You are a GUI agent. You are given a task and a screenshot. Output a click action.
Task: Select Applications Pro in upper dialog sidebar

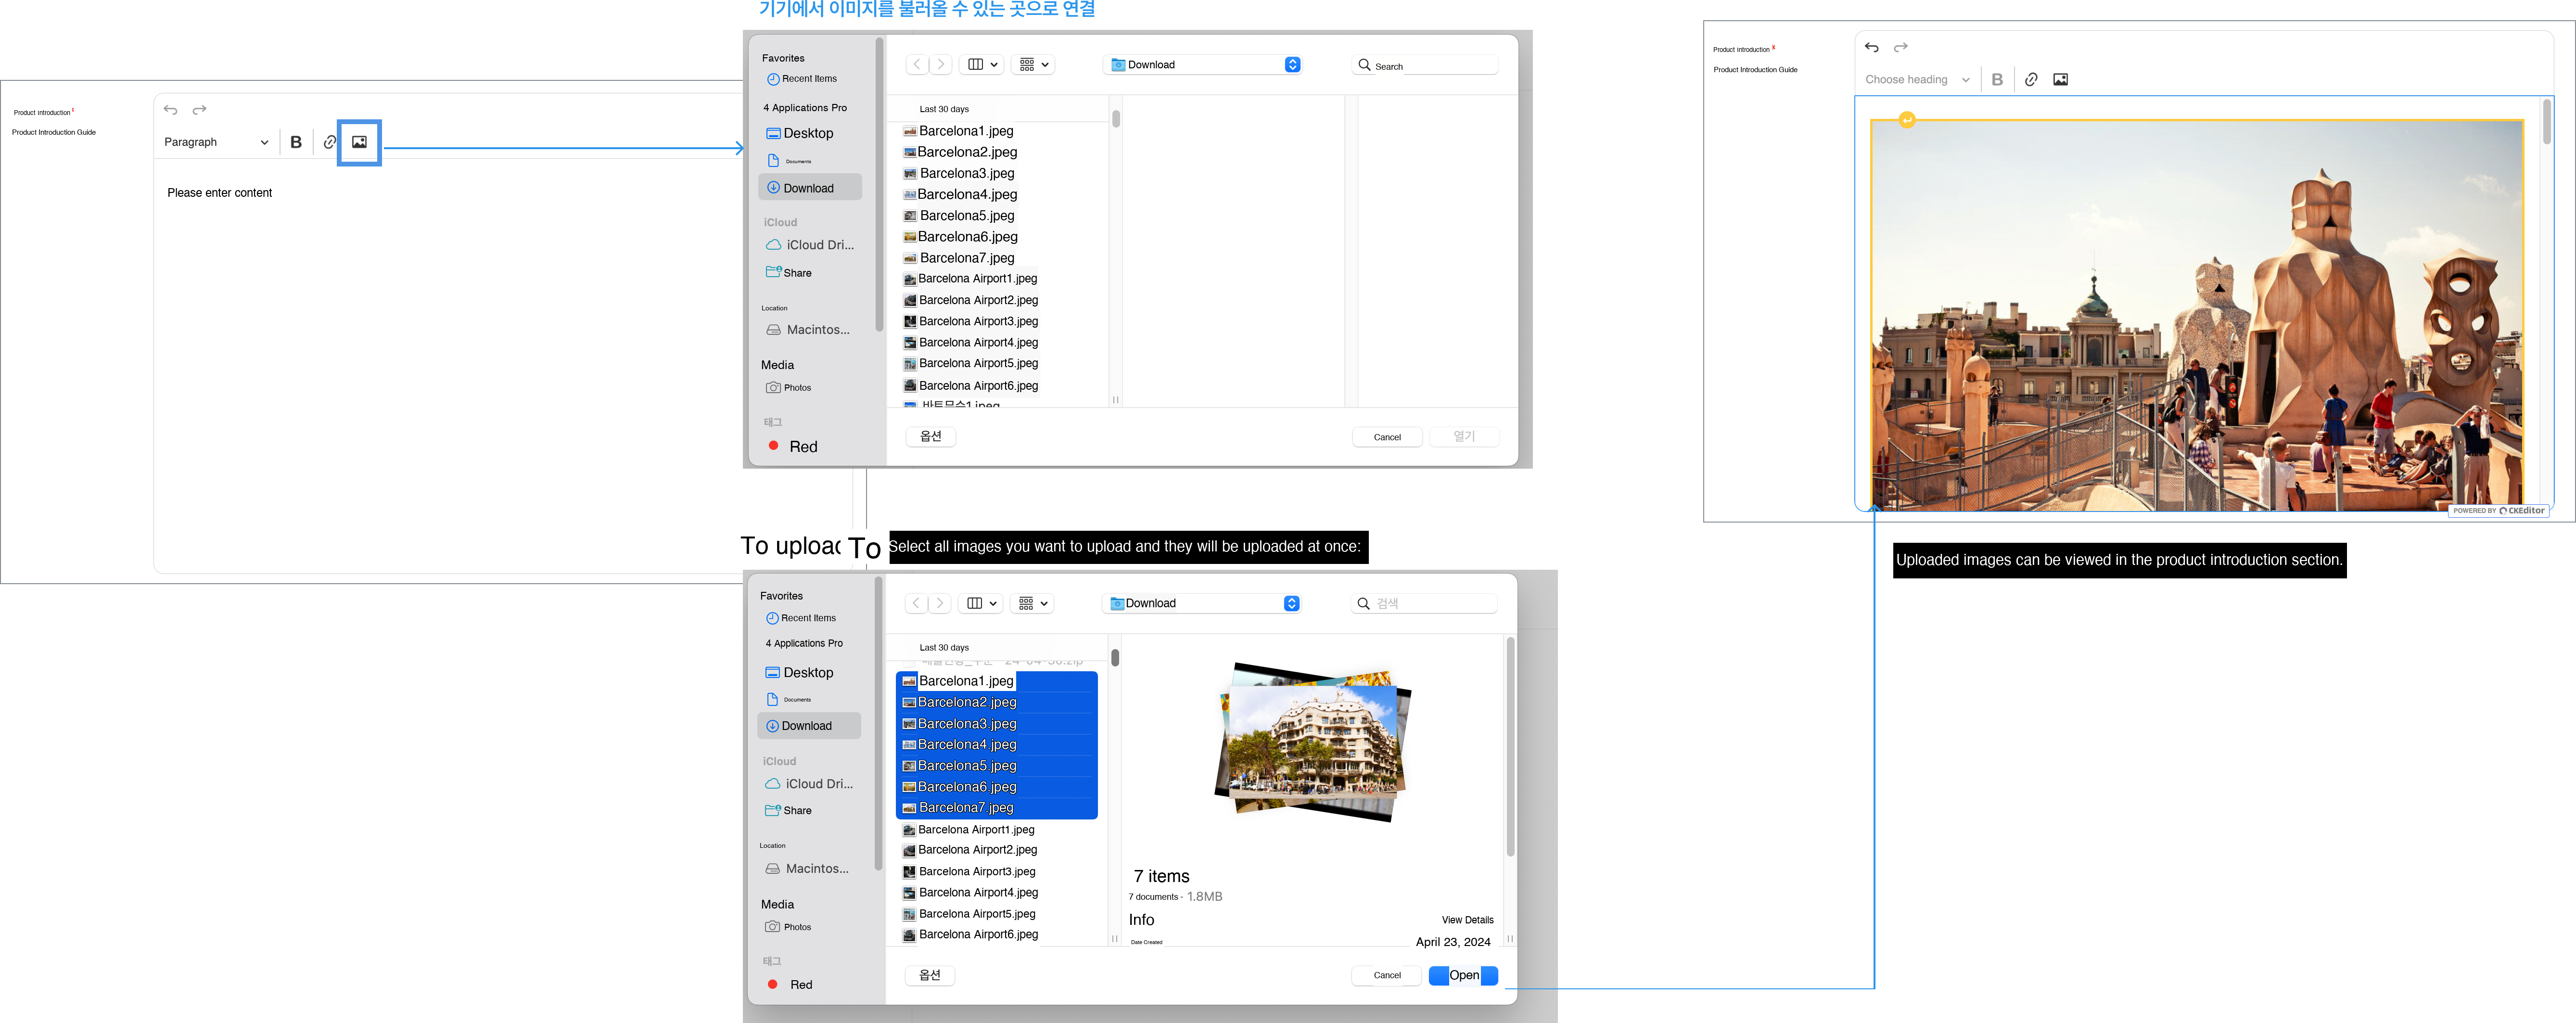(x=805, y=108)
